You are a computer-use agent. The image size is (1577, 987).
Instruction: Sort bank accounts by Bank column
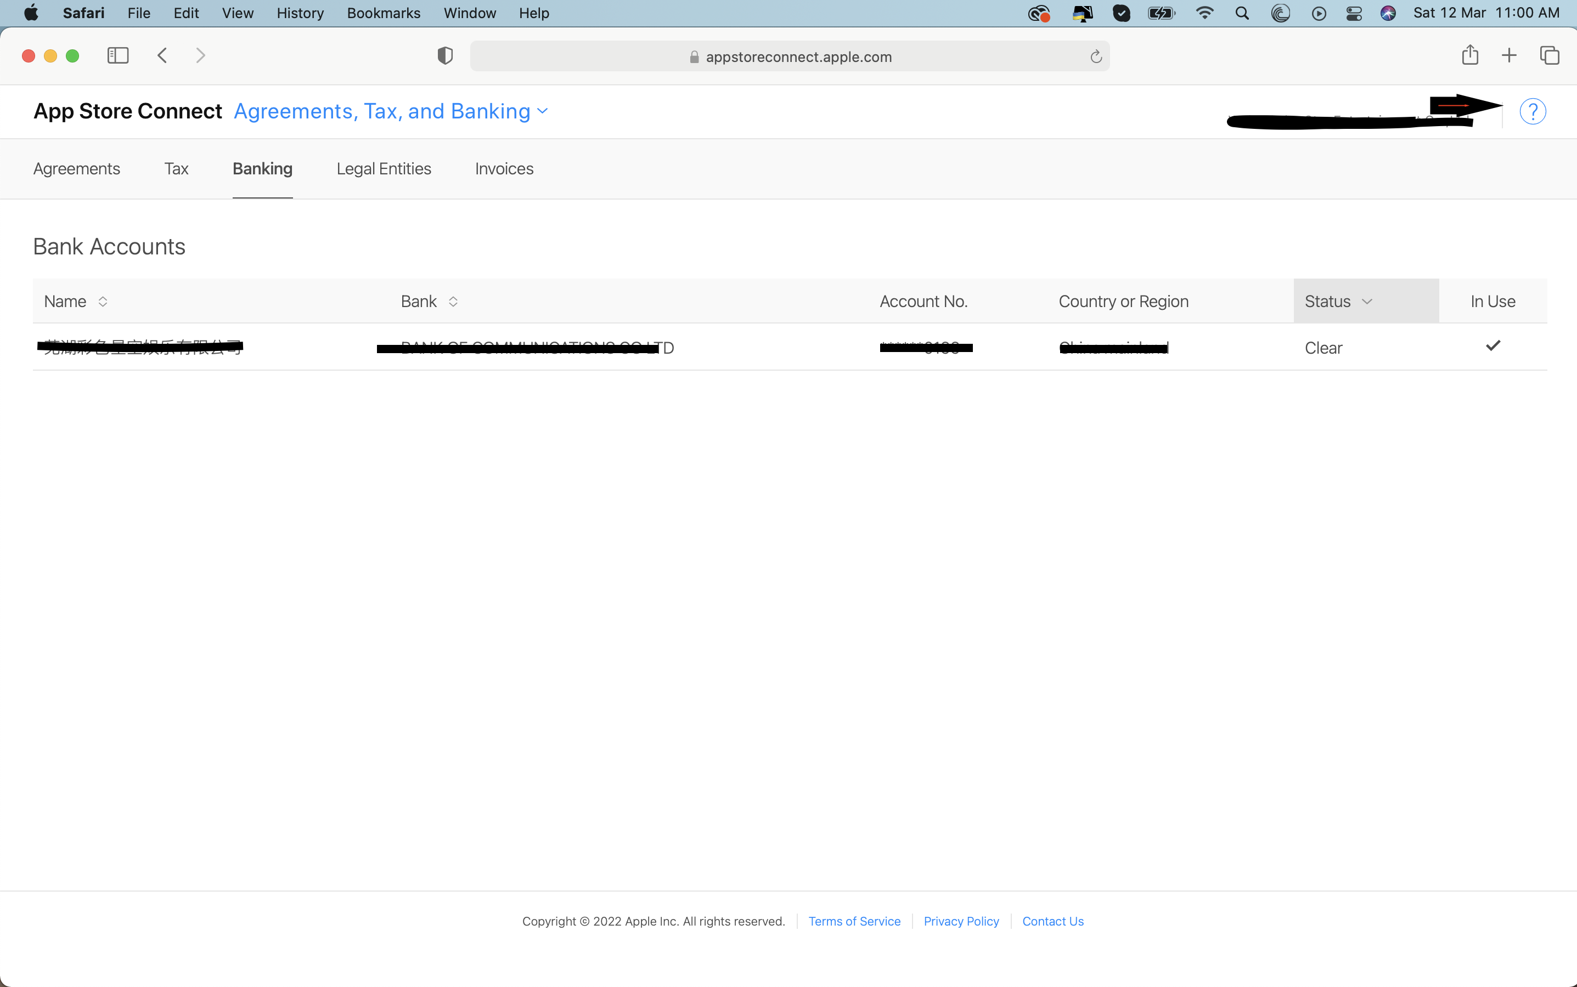point(429,302)
